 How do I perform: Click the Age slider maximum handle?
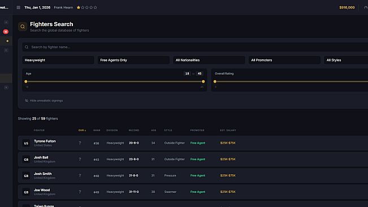coord(204,81)
